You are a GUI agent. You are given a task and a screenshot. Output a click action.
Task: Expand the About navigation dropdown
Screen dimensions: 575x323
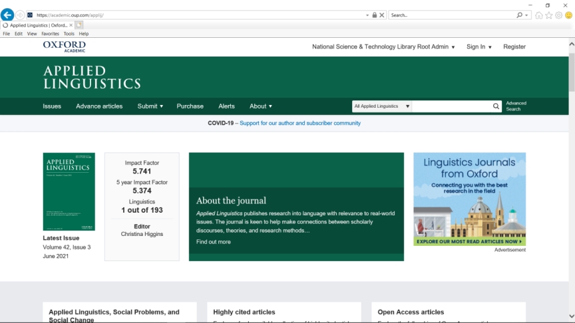[260, 106]
